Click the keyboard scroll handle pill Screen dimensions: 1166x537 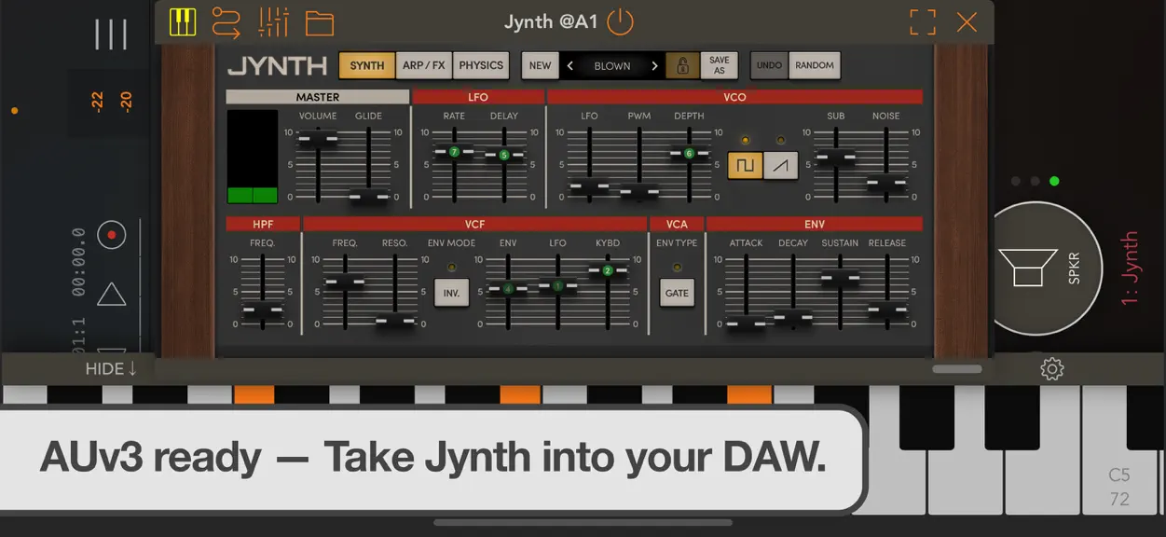[x=957, y=369]
